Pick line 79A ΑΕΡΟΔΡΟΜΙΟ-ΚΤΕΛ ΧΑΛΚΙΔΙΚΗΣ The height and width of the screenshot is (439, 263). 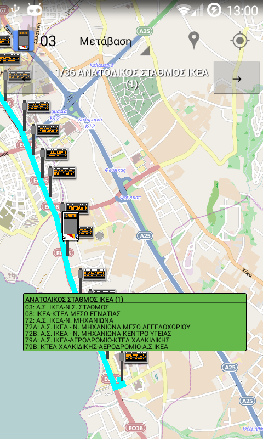(x=98, y=340)
